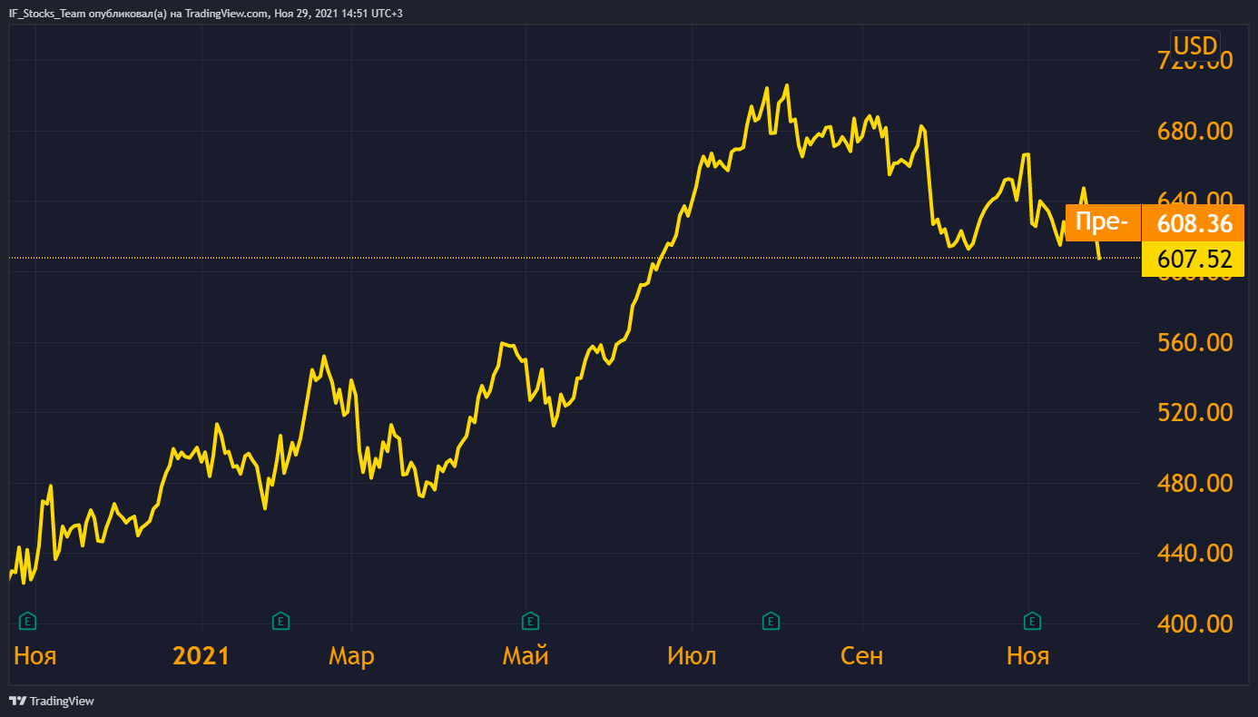1258x717 pixels.
Task: Click the Май label on the time axis
Action: click(x=526, y=655)
